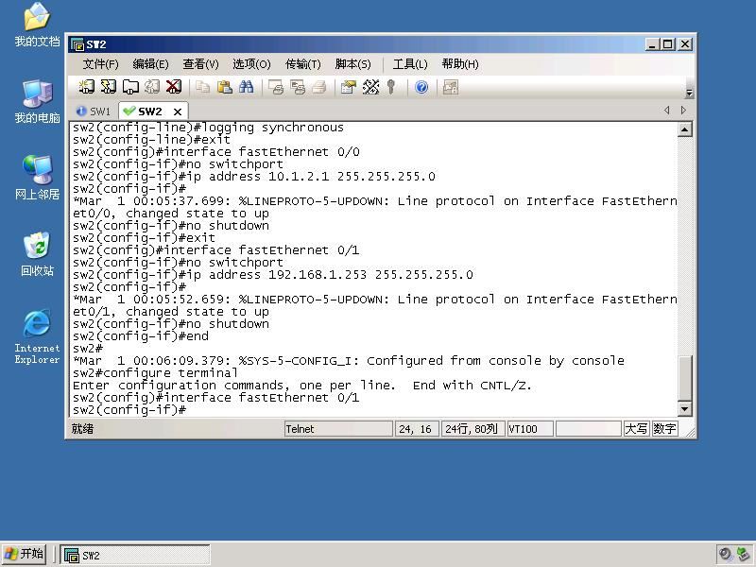
Task: Click the blue Help question icon
Action: click(x=421, y=87)
